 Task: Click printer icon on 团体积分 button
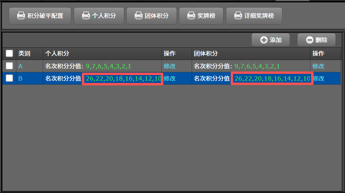click(139, 15)
